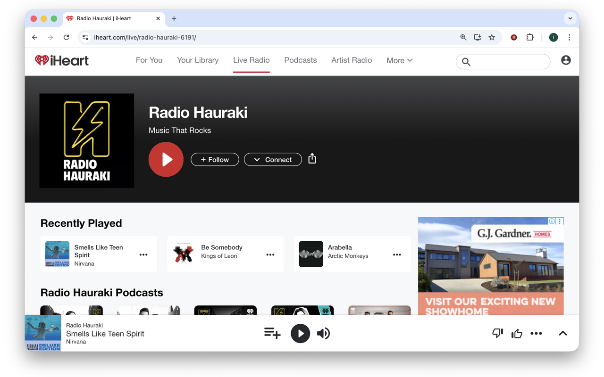
Task: Open options for Be Somebody track
Action: [270, 255]
